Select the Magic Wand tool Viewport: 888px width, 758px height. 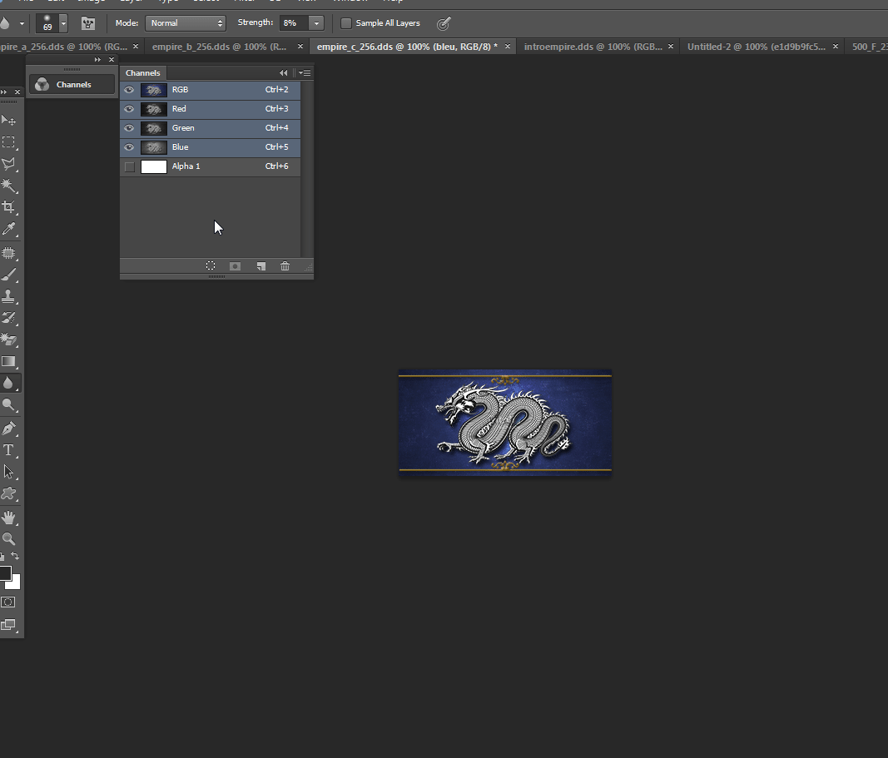click(8, 186)
